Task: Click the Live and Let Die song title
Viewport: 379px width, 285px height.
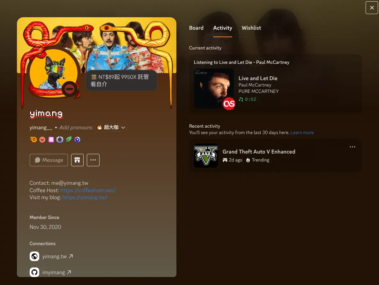Action: click(258, 78)
